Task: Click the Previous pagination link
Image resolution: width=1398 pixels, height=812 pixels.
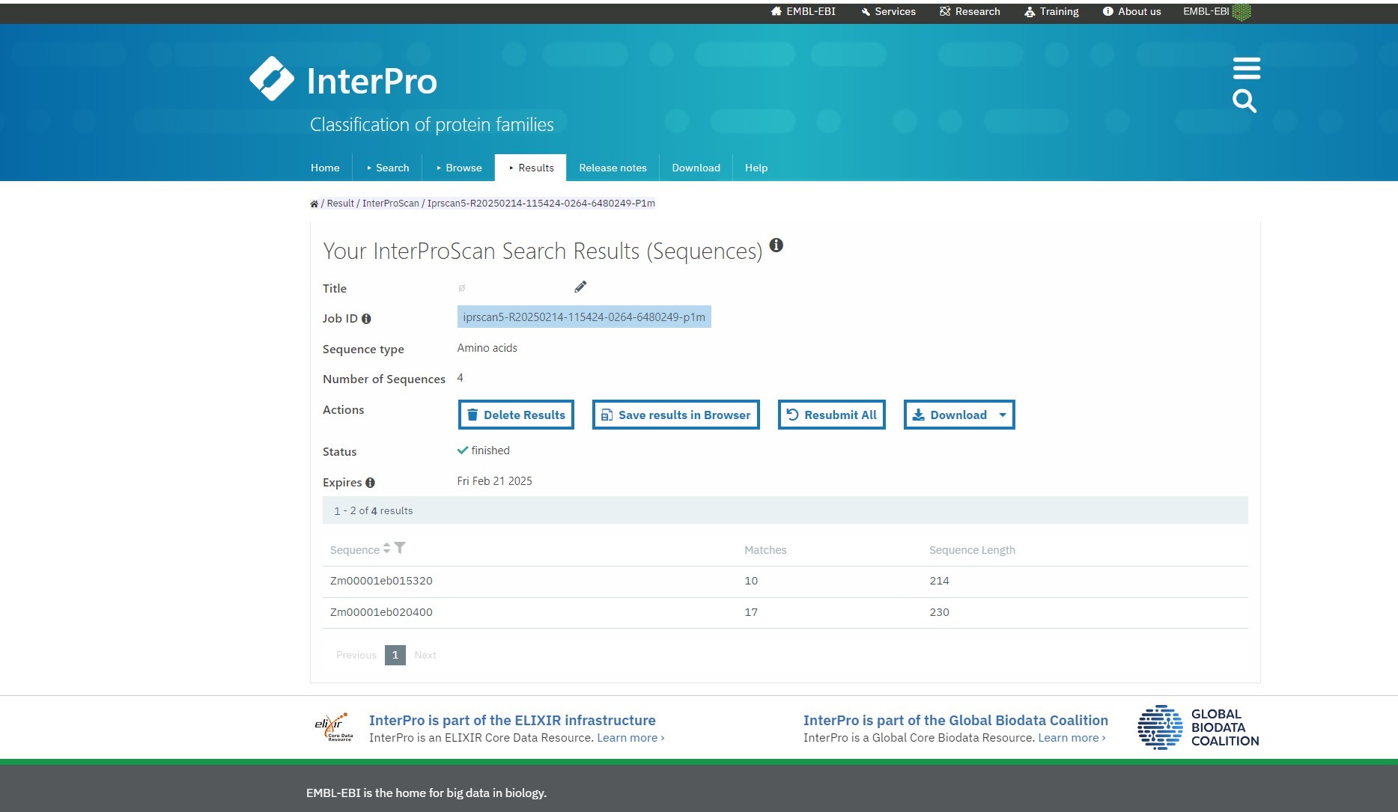Action: [x=356, y=655]
